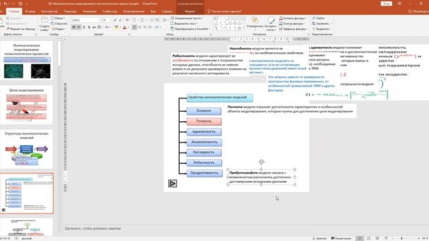Click Заменить replace button
The height and width of the screenshot is (241, 429).
322,23
